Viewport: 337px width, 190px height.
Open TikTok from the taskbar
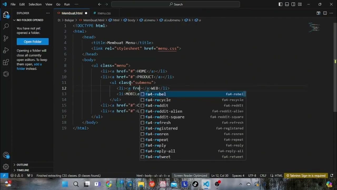195,184
